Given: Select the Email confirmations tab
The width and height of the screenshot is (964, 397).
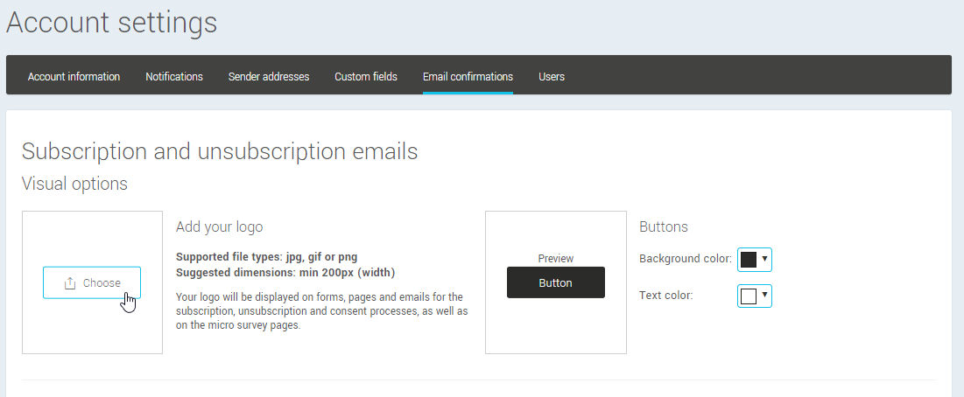Looking at the screenshot, I should pos(468,77).
